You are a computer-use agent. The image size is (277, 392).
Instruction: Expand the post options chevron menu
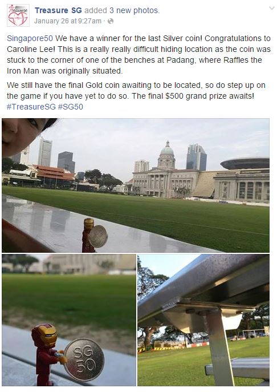click(271, 8)
